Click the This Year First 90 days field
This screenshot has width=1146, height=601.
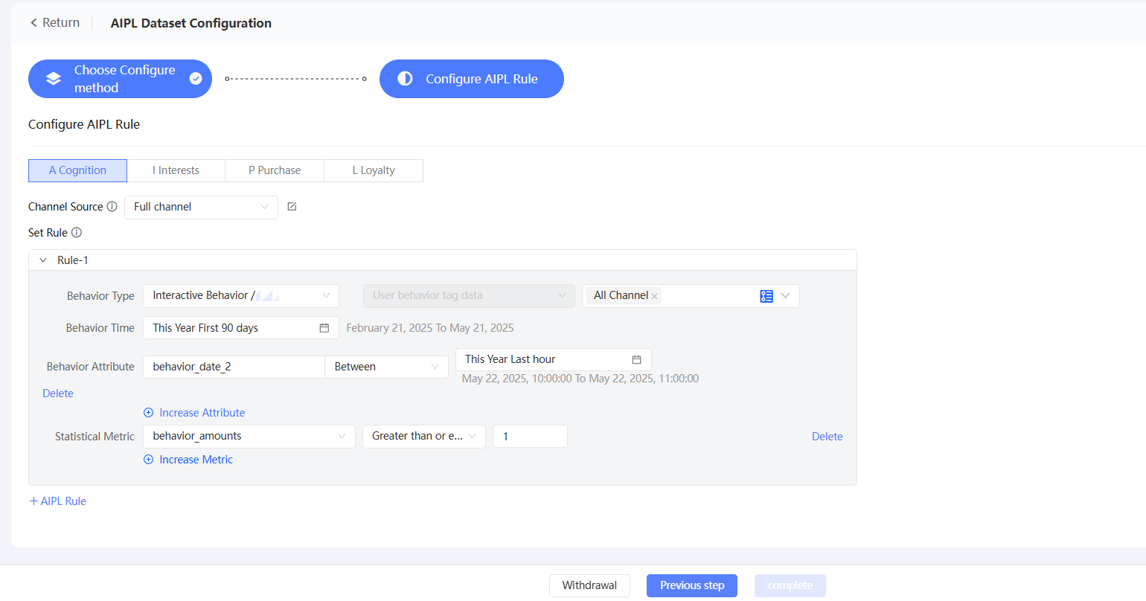pyautogui.click(x=241, y=328)
